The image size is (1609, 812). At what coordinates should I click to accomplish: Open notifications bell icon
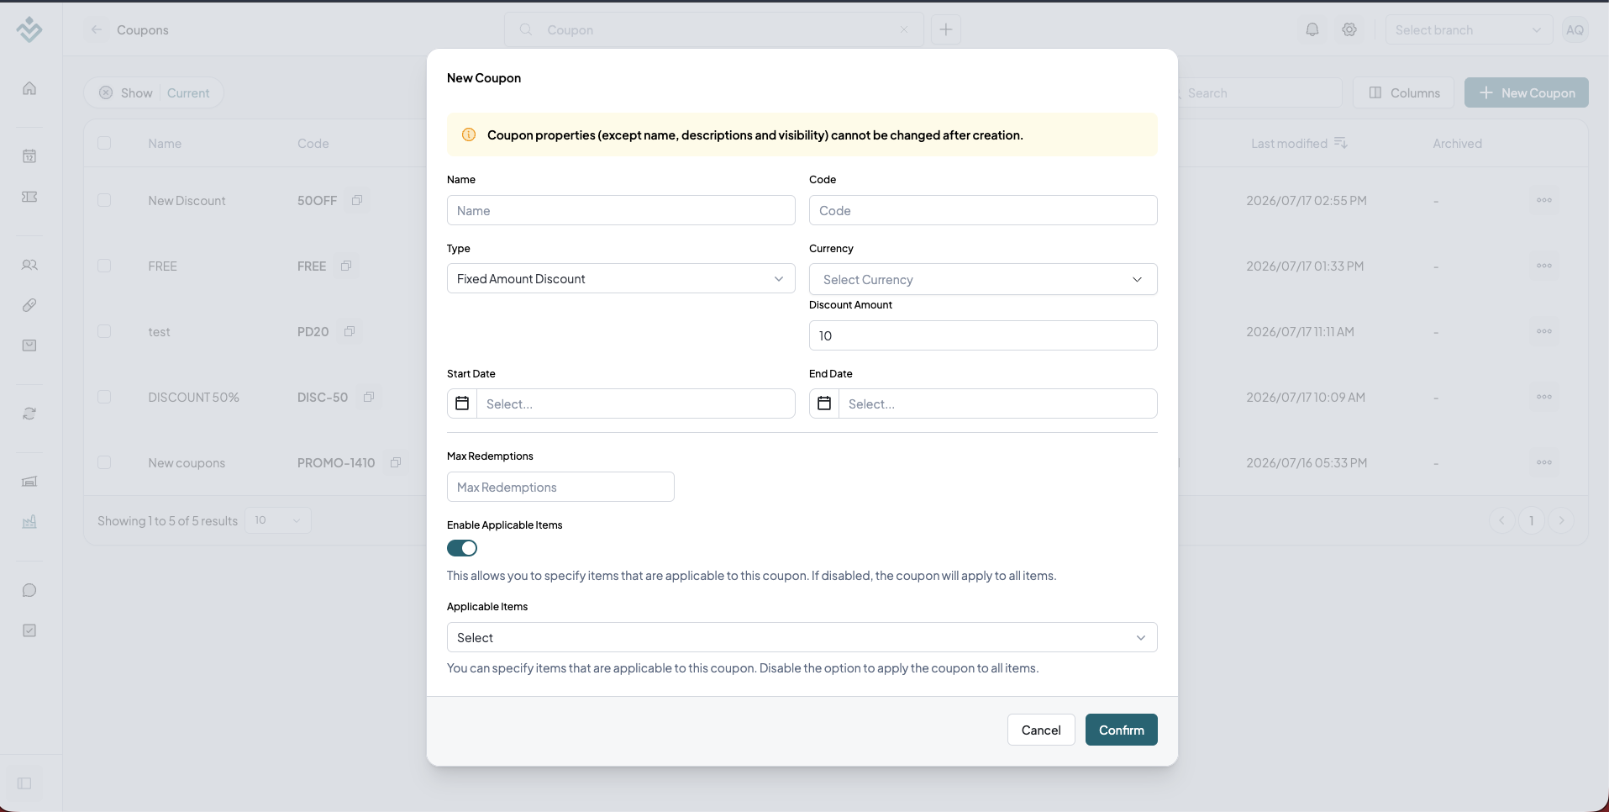1312,30
